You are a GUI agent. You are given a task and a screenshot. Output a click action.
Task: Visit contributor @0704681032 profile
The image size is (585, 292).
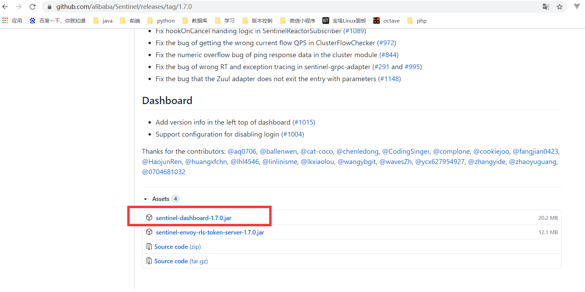(164, 172)
